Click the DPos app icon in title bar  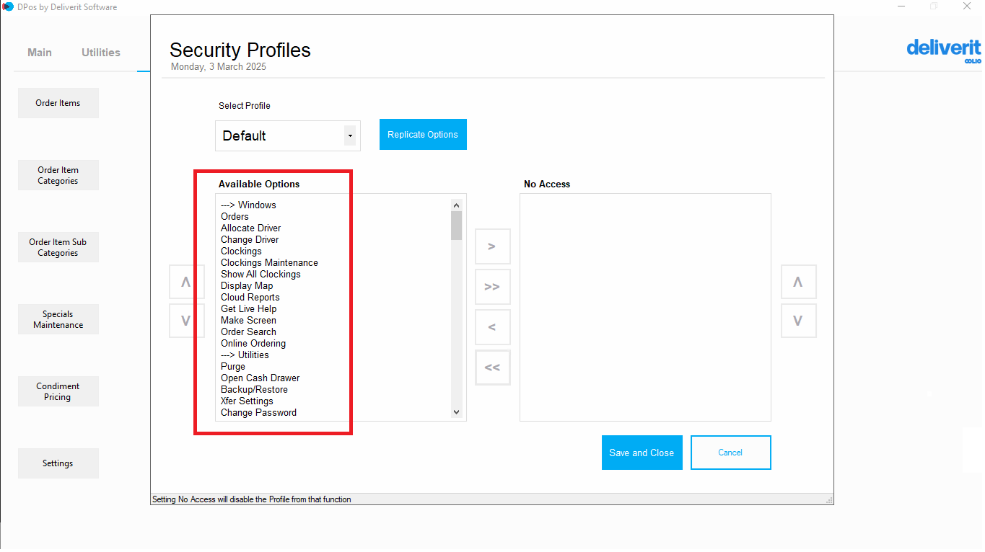click(8, 6)
